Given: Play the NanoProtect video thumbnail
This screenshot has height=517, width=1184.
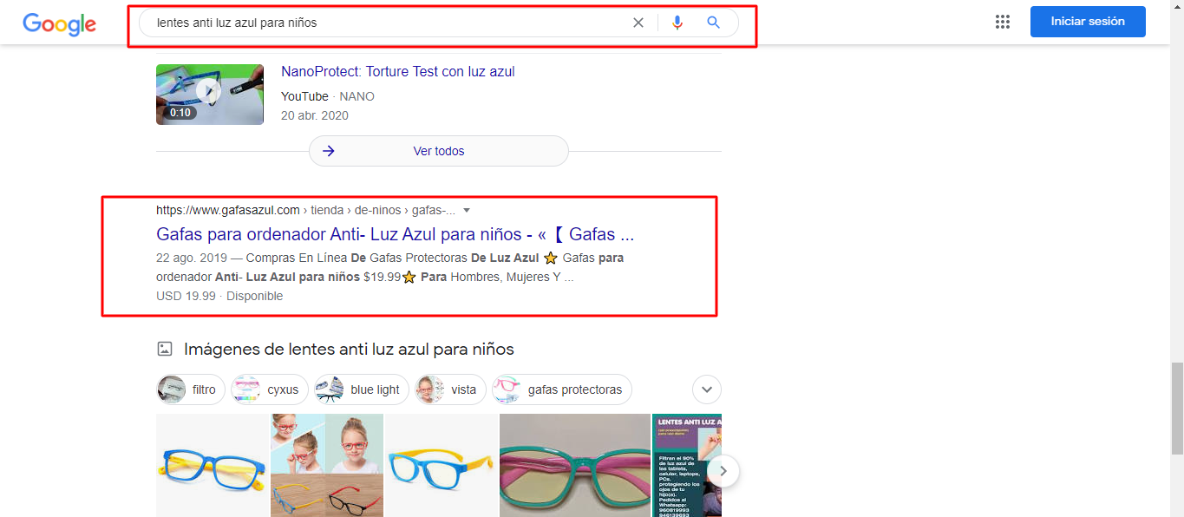Looking at the screenshot, I should tap(210, 95).
